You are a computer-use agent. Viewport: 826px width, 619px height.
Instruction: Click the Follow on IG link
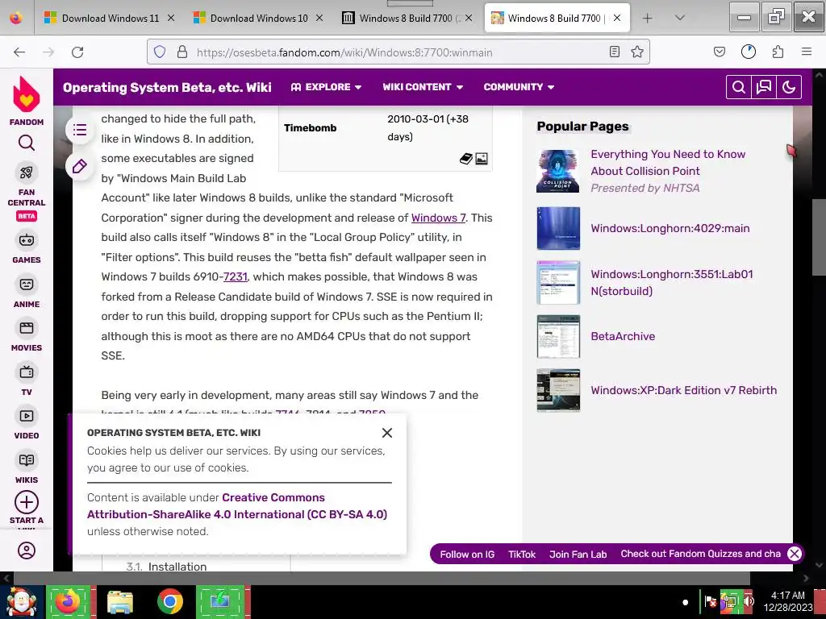tap(467, 555)
